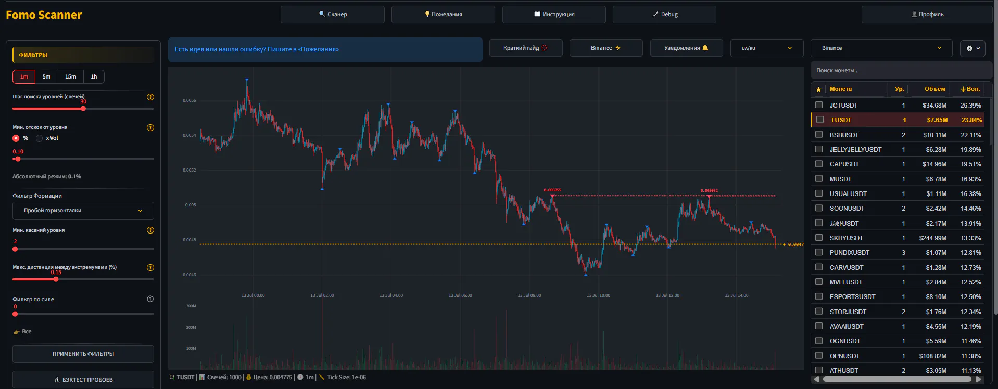Open the Сканер menu tab
Viewport: 998px width, 389px height.
pos(333,15)
